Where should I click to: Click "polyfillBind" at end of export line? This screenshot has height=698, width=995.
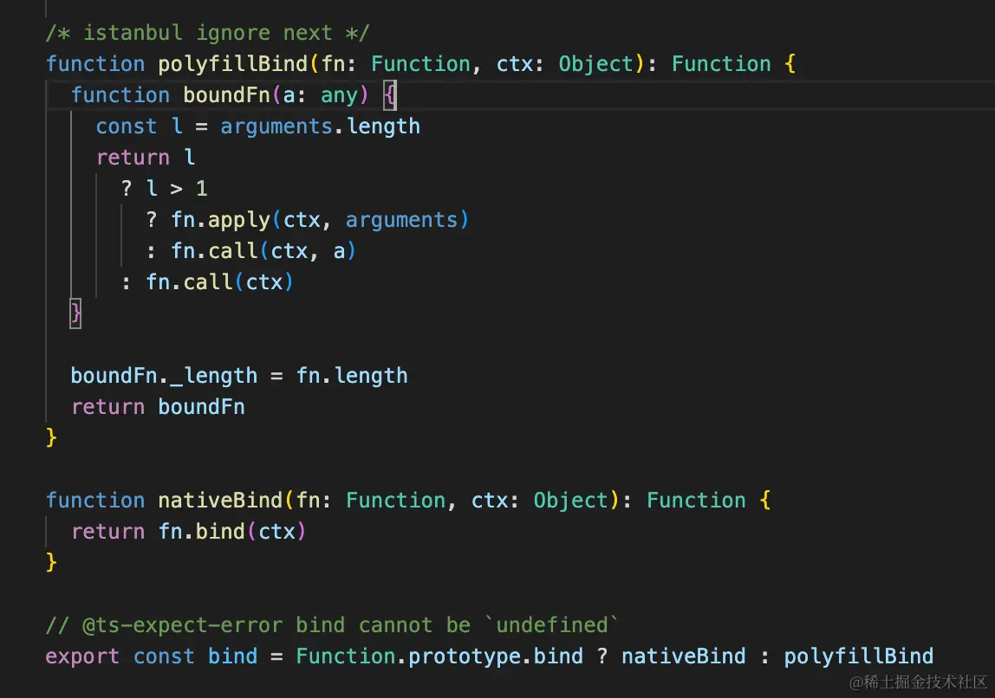point(859,656)
